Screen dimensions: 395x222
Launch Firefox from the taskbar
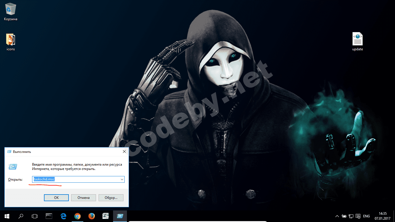pos(91,216)
